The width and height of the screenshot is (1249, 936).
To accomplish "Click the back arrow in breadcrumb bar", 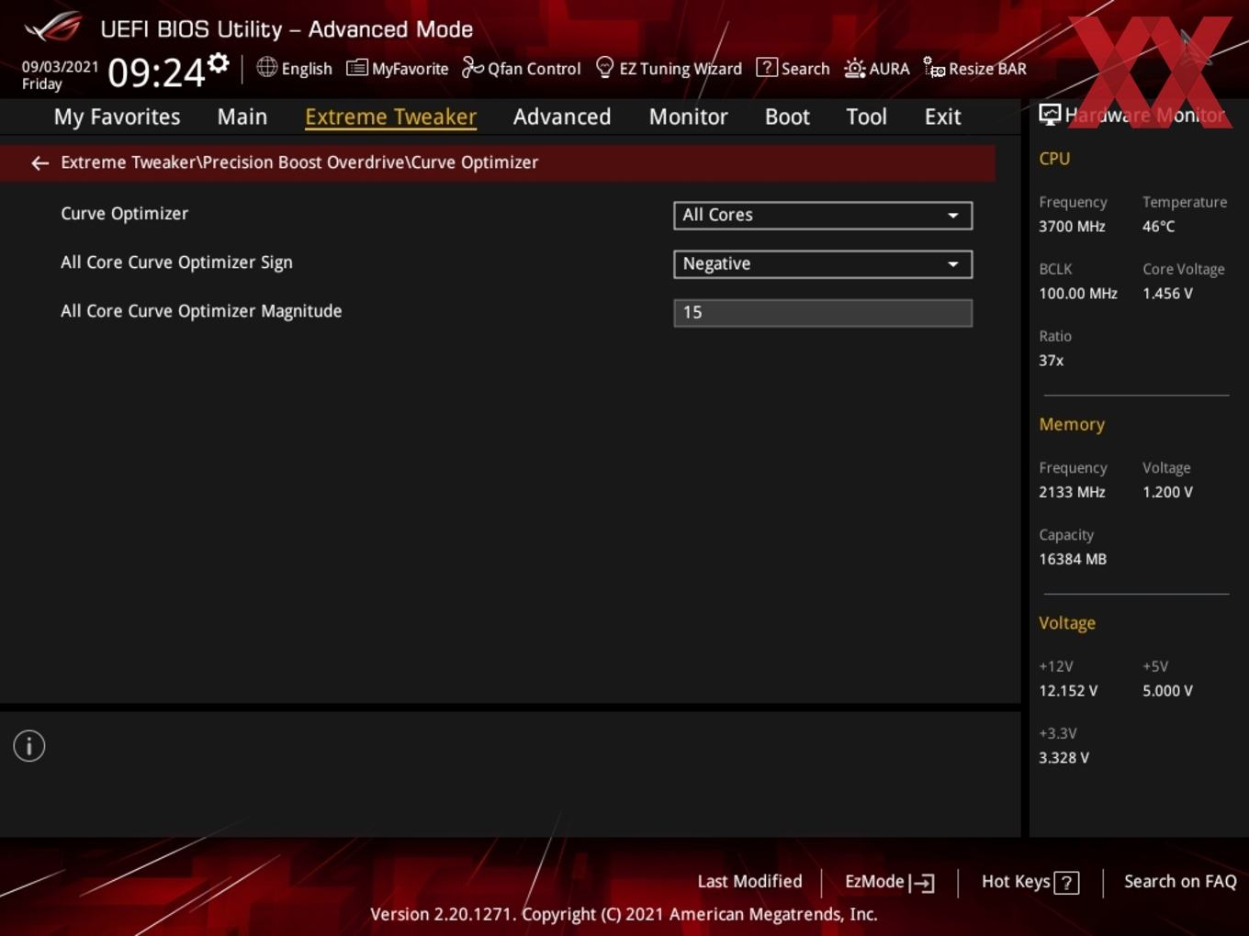I will (x=39, y=162).
